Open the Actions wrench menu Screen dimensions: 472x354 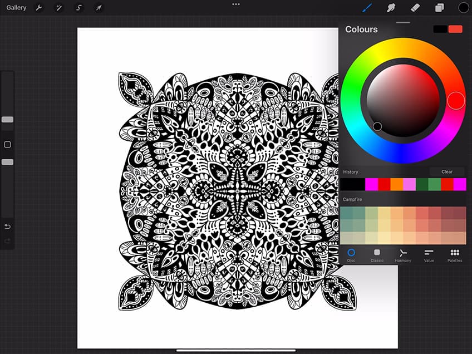[x=39, y=8]
